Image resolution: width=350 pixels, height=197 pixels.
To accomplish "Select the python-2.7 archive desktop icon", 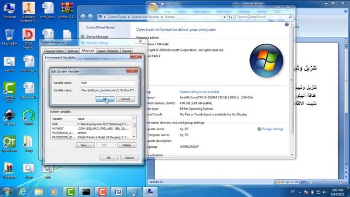I will coord(67,10).
